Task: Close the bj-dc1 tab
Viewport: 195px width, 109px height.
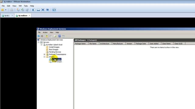Action: coord(12,15)
